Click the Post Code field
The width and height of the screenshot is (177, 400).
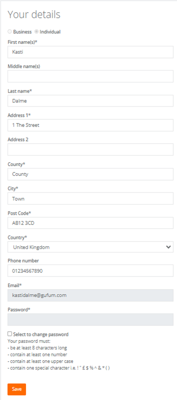90,223
